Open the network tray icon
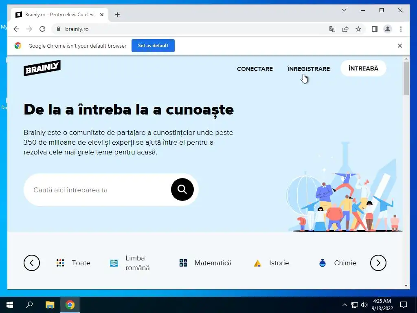 click(355, 305)
